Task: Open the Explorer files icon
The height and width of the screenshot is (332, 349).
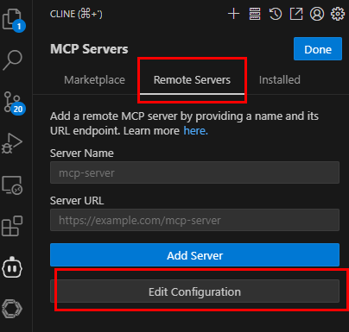Action: 12,20
